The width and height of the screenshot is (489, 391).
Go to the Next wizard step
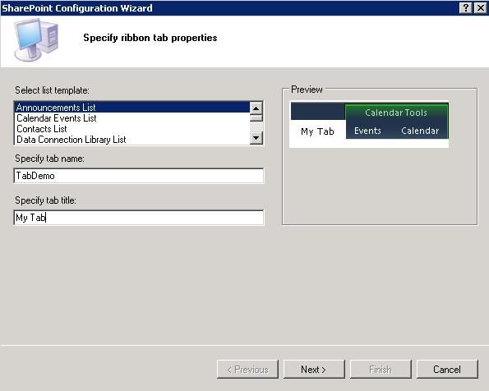(314, 370)
